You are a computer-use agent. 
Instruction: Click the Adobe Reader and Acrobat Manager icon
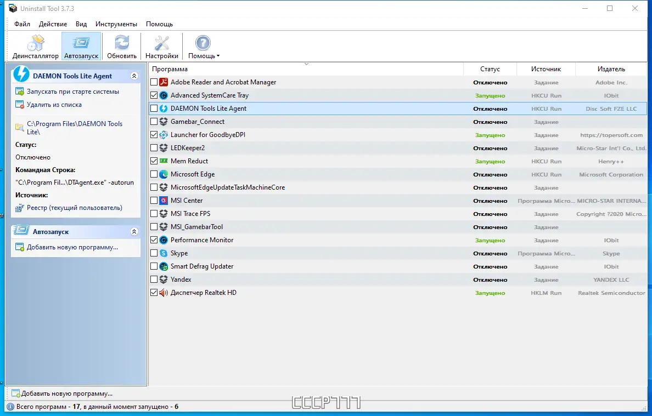tap(164, 82)
